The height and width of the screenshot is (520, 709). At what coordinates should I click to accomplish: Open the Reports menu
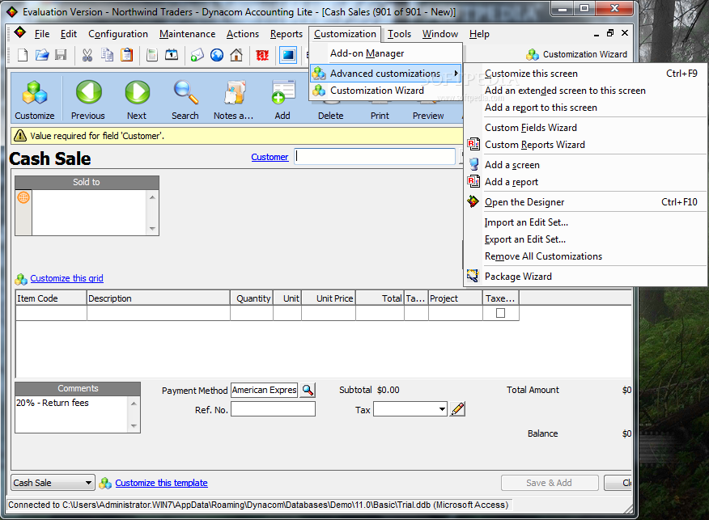click(x=287, y=34)
